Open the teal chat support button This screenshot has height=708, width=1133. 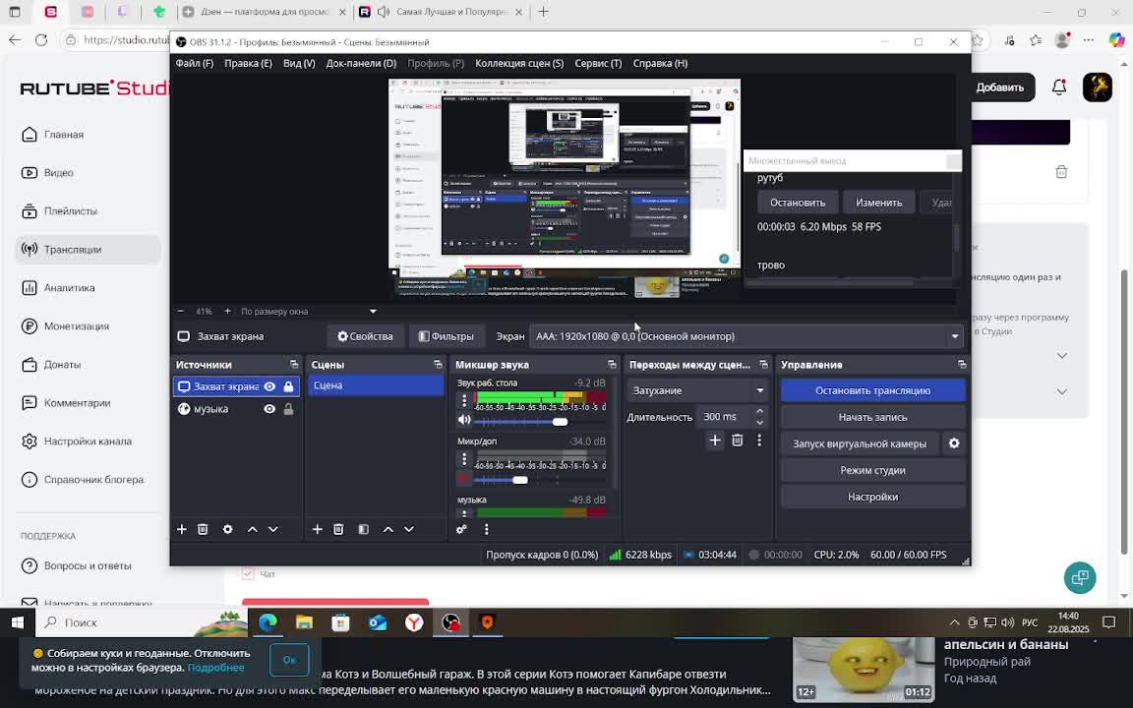(x=1080, y=577)
